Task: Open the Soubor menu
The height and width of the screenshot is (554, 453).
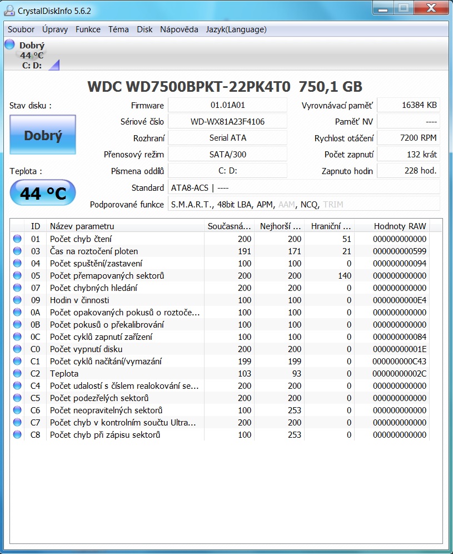Action: coord(21,29)
